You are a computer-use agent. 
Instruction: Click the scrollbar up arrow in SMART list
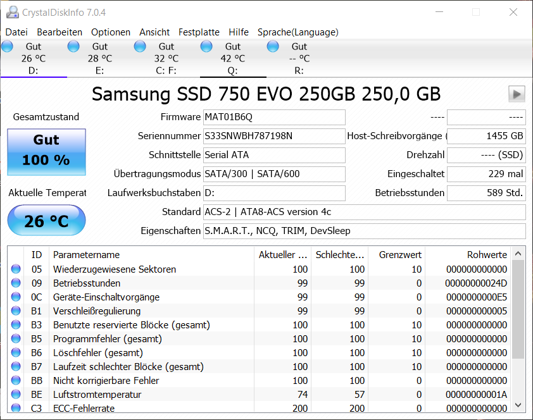(x=518, y=254)
